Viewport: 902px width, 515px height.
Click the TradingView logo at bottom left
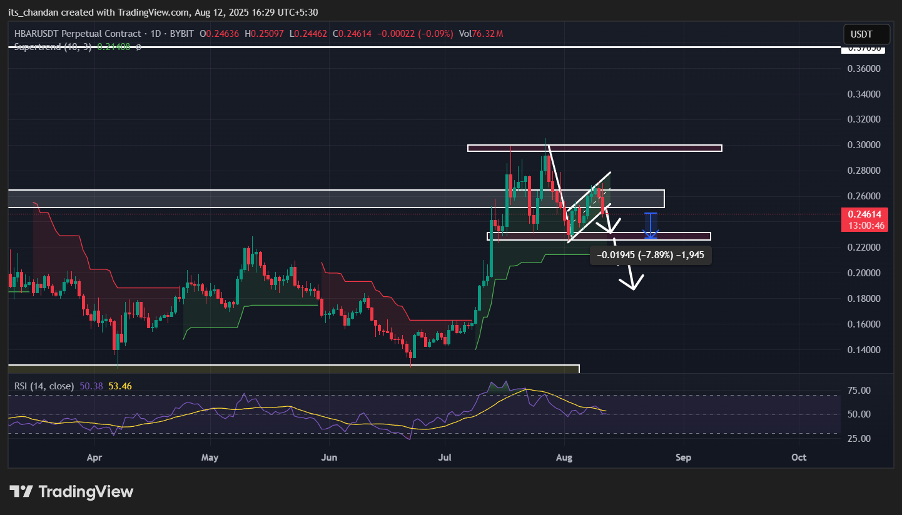71,492
